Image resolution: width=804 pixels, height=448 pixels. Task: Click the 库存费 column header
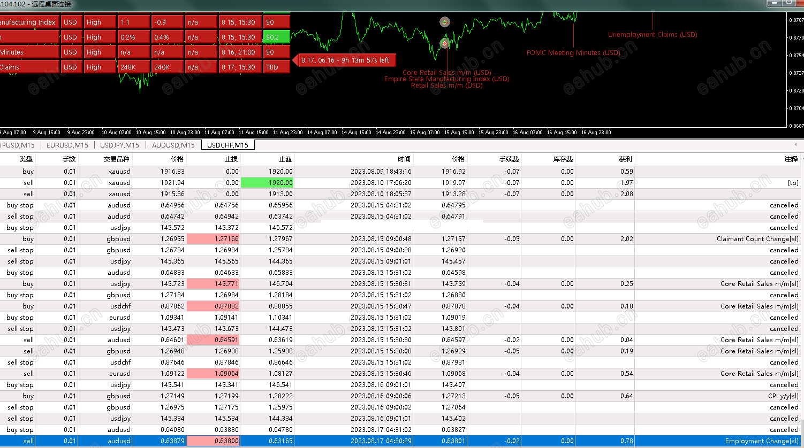click(x=563, y=159)
